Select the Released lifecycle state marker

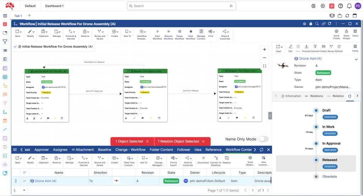point(316,160)
